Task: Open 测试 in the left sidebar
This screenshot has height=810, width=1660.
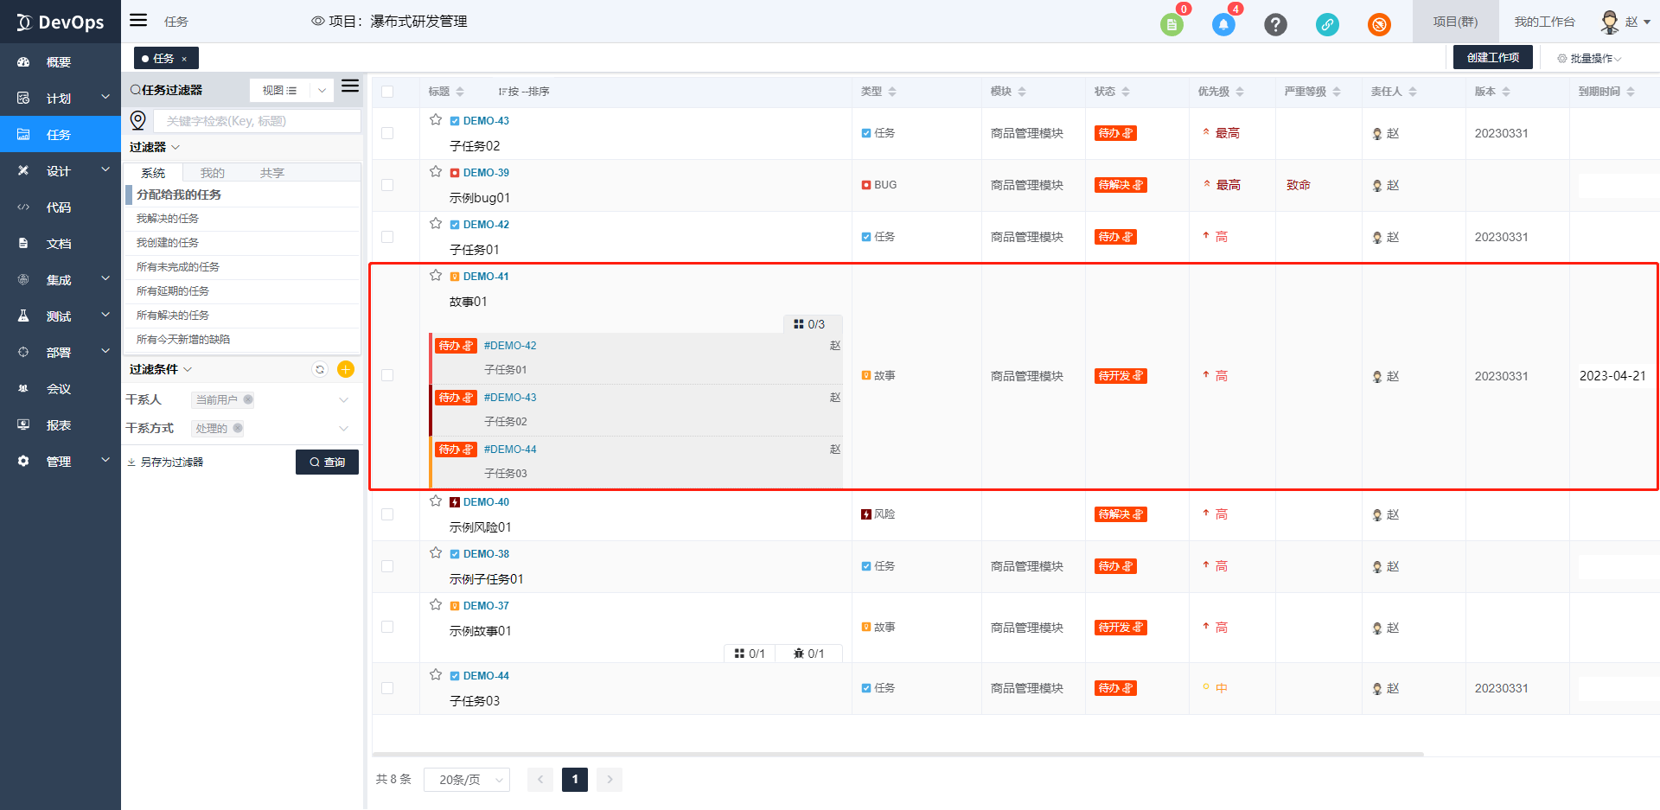Action: tap(59, 316)
